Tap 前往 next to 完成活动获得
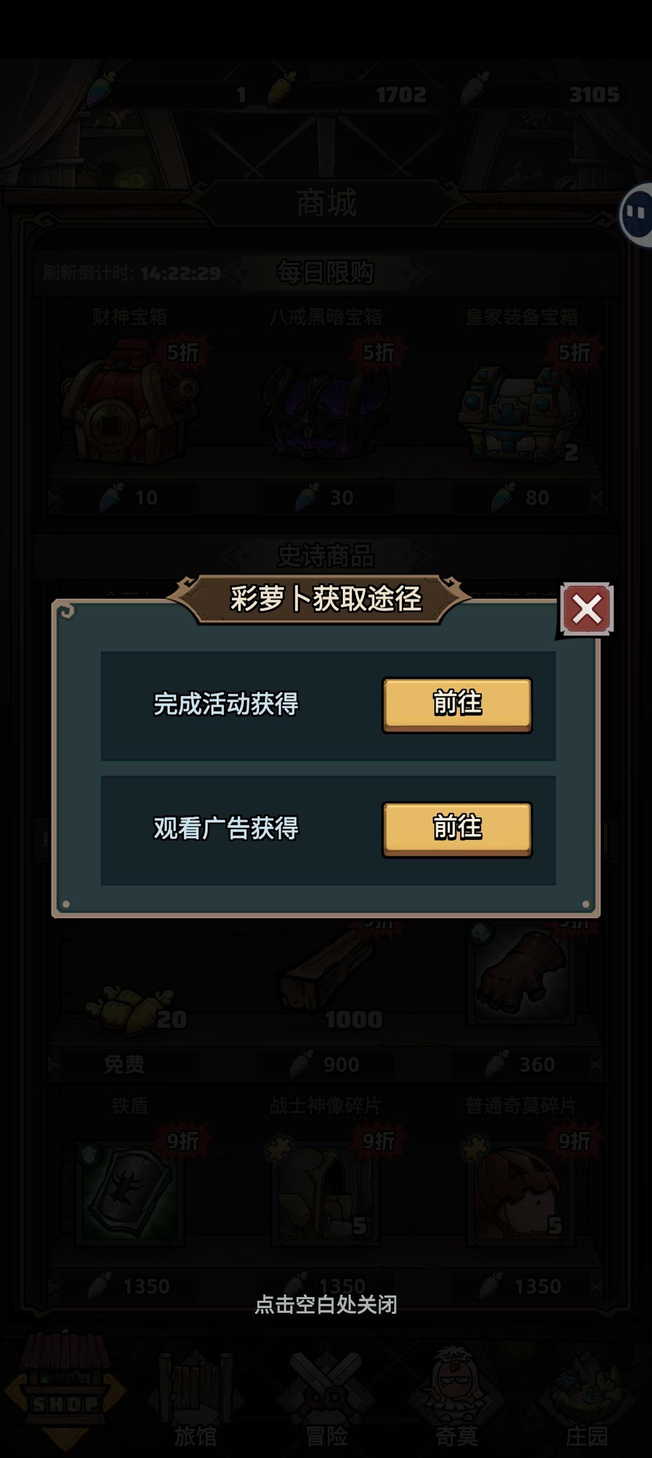This screenshot has height=1458, width=652. click(457, 705)
